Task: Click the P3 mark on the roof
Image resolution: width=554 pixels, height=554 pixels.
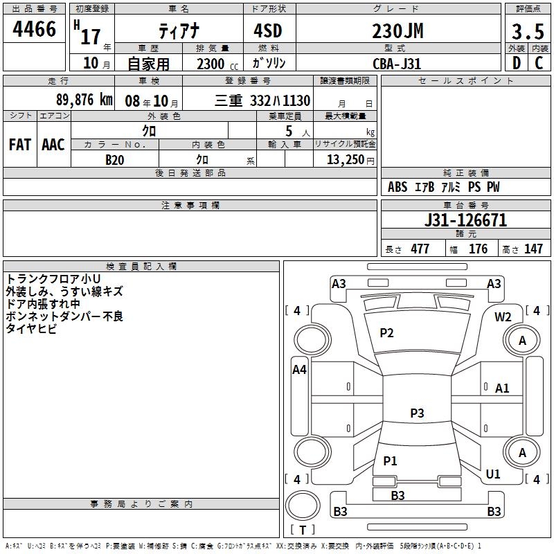Action: tap(417, 413)
